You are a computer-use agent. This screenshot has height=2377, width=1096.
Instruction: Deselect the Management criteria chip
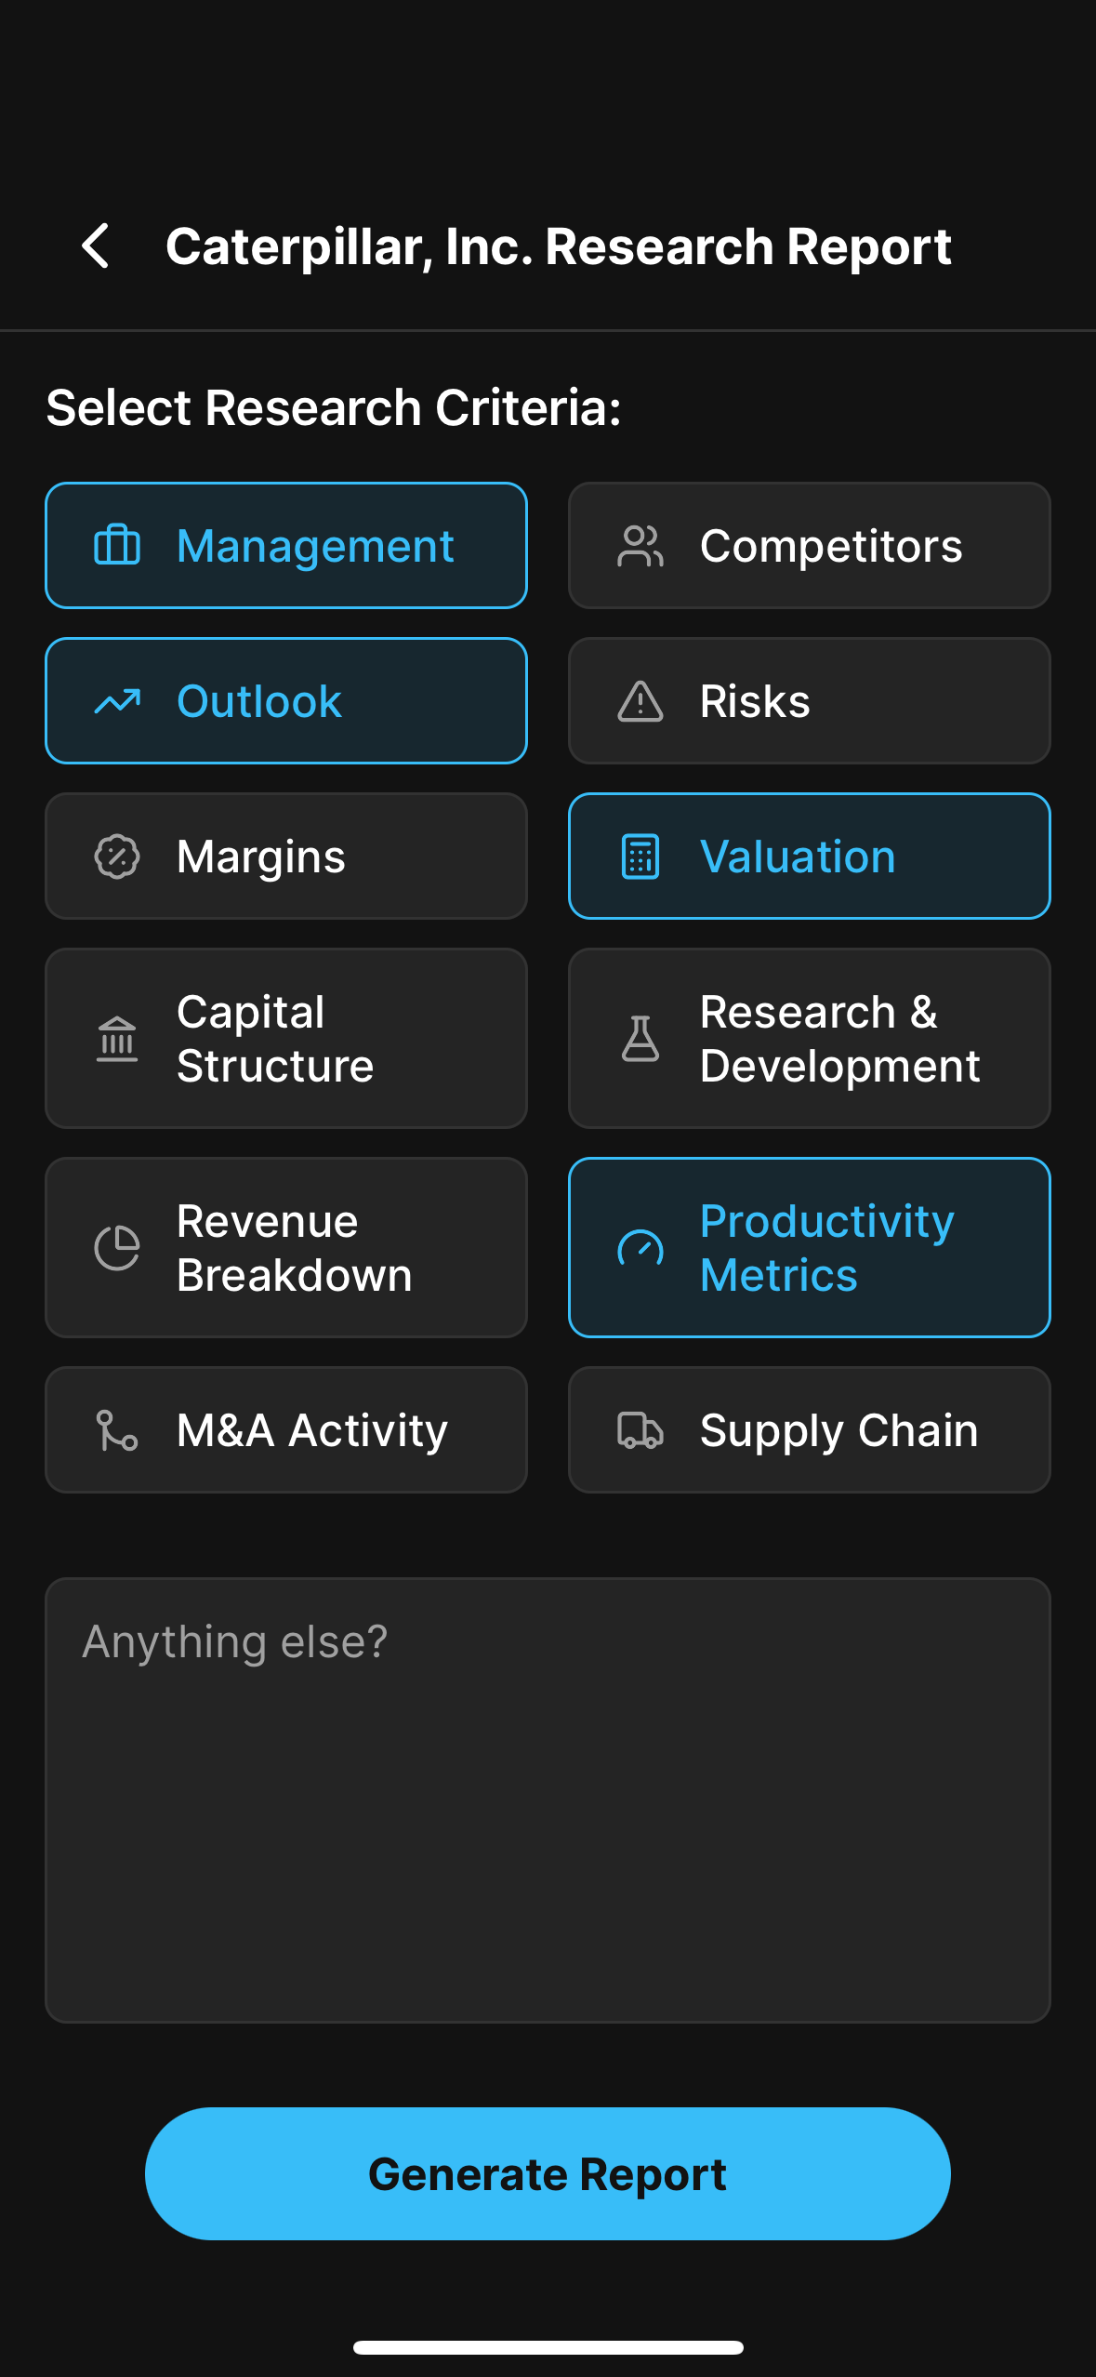286,546
